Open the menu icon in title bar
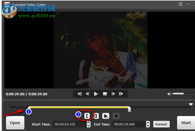 coord(180,4)
